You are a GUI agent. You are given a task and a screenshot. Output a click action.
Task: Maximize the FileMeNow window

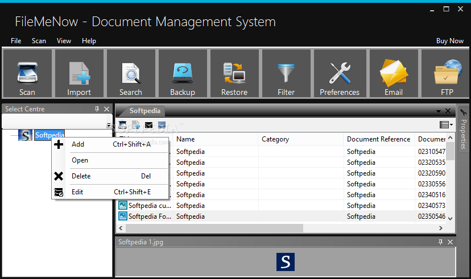(x=446, y=9)
